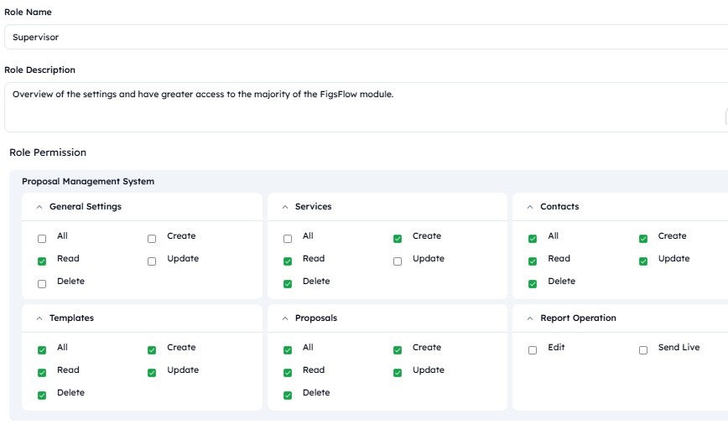Click the Role Name input field
Screen dimensions: 728x424
pos(367,37)
